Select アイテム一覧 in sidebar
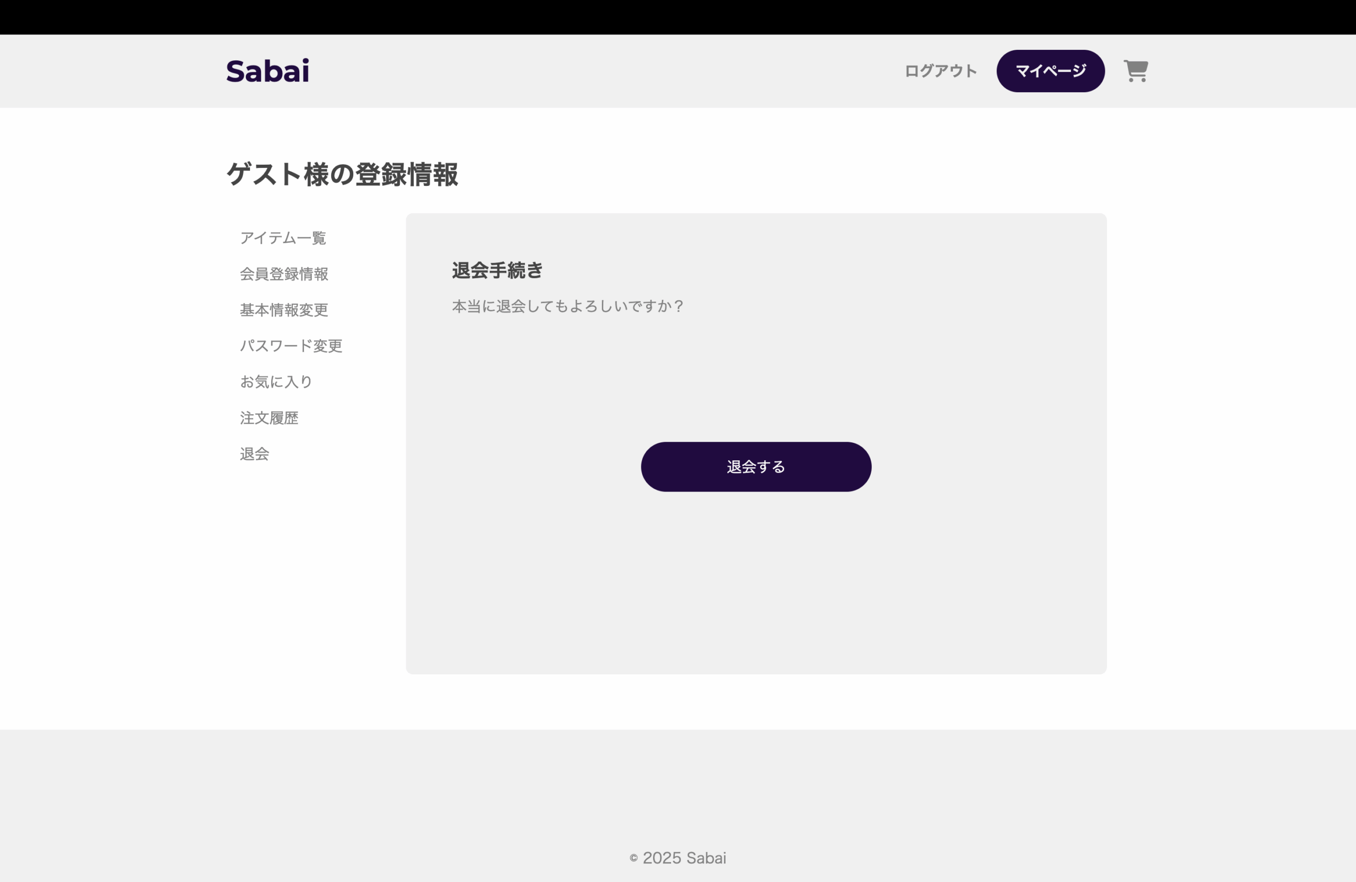Image resolution: width=1356 pixels, height=882 pixels. (x=283, y=238)
